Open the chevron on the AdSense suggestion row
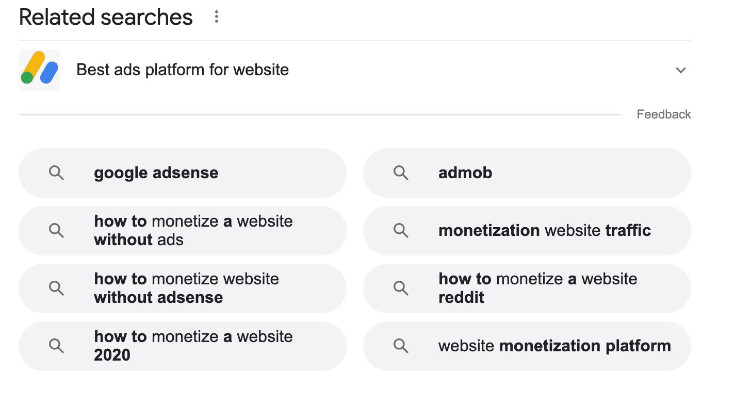This screenshot has width=751, height=409. point(681,70)
